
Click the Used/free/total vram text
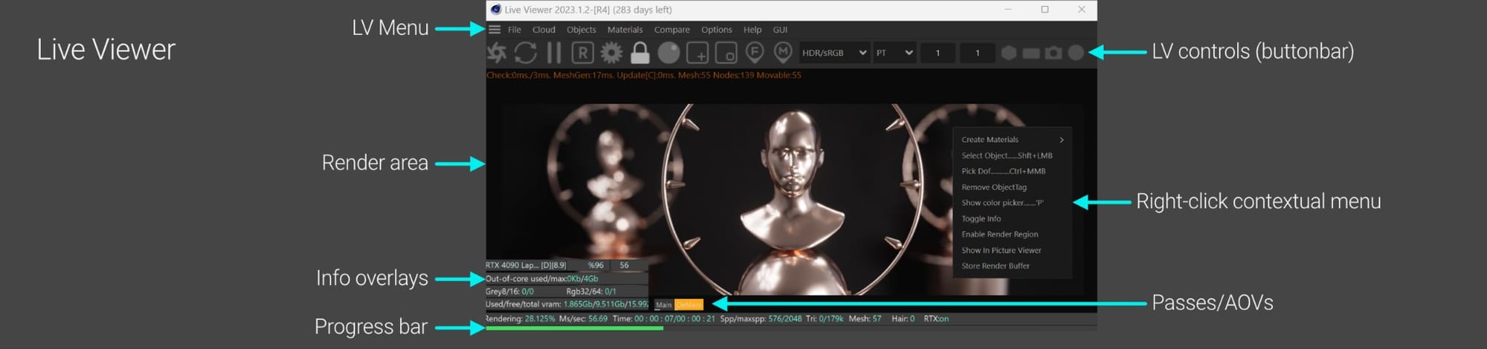pos(567,304)
